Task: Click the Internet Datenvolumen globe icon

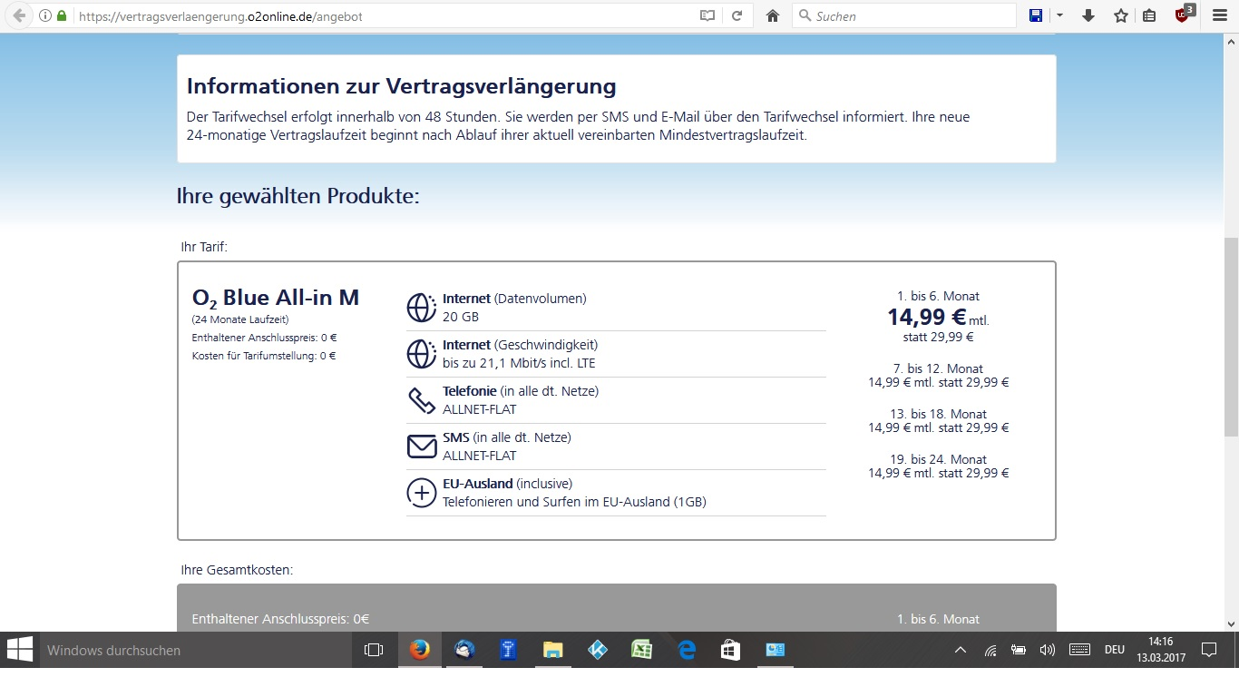Action: click(422, 308)
